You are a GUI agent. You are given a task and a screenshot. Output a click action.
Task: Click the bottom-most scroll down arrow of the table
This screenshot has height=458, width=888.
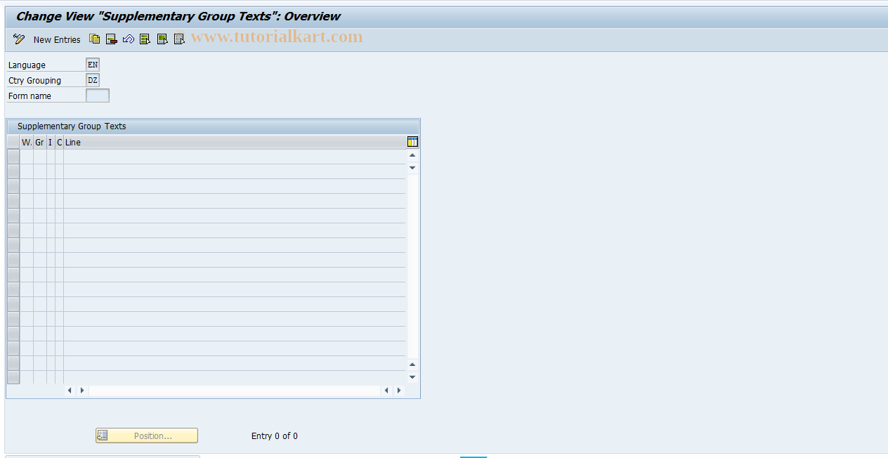pos(412,377)
